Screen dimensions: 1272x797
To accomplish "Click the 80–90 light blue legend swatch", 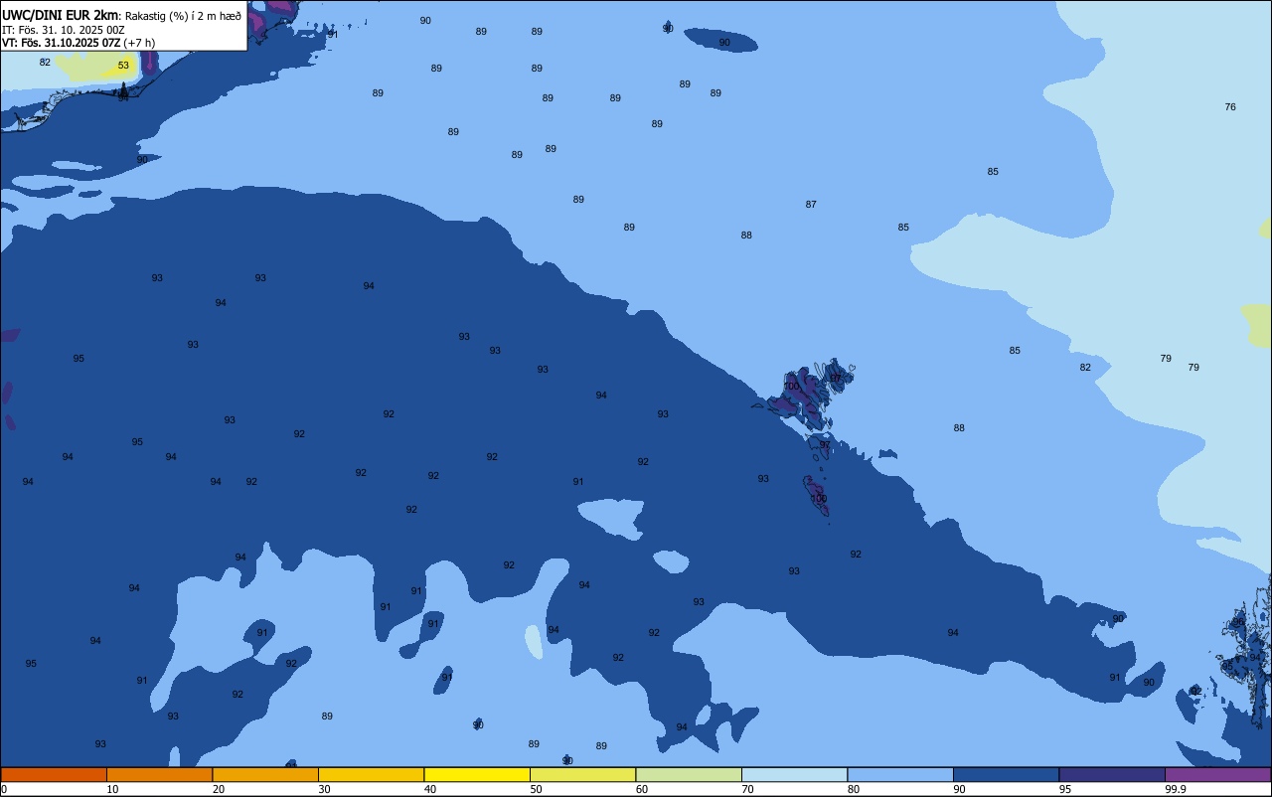I will [x=900, y=774].
